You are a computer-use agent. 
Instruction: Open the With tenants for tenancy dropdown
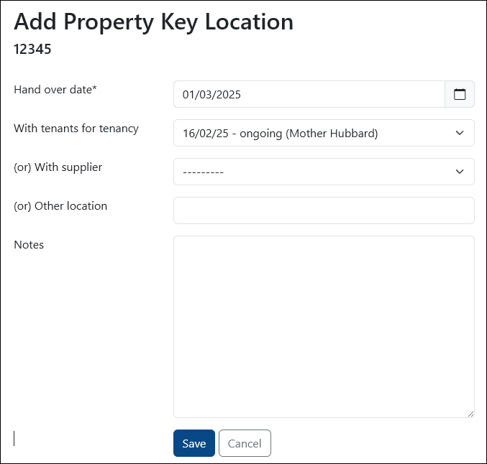324,133
